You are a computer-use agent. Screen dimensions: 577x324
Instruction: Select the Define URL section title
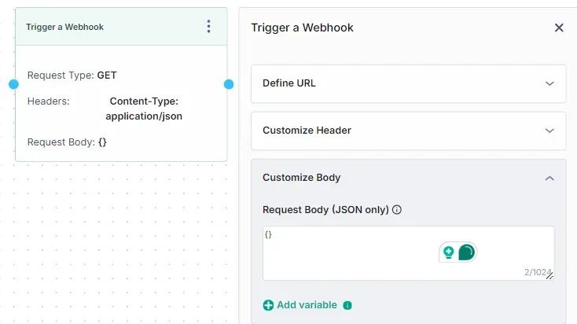[x=289, y=83]
